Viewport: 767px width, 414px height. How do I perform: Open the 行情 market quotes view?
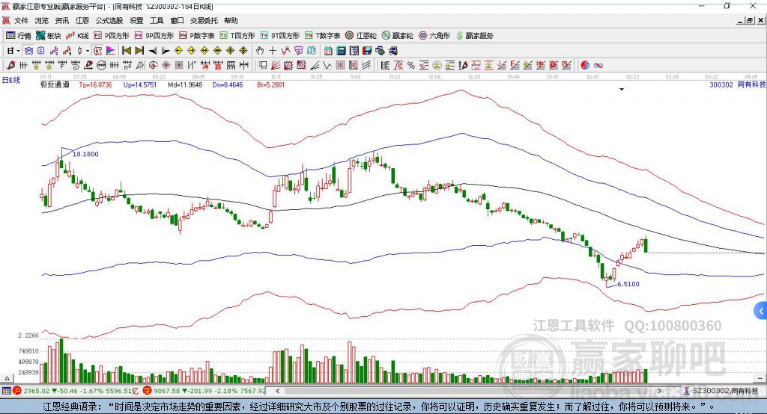coord(18,36)
